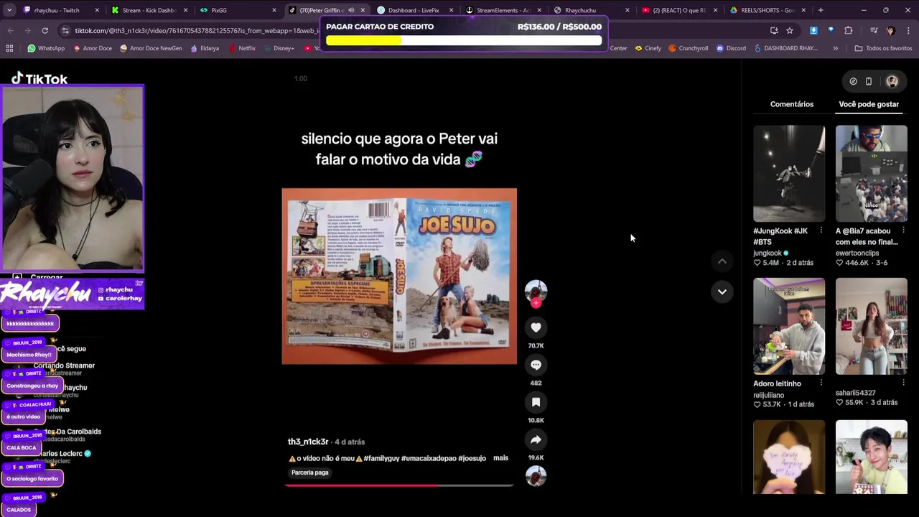Switch to the StreamElements browser tab
This screenshot has height=517, width=919.
[504, 10]
